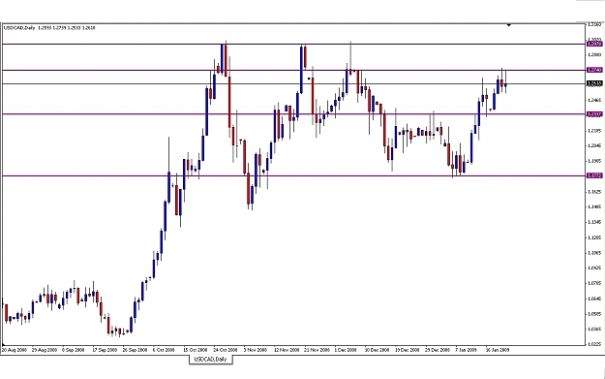Click the 6 Oct 2008 date label
The height and width of the screenshot is (379, 605).
[x=164, y=350]
